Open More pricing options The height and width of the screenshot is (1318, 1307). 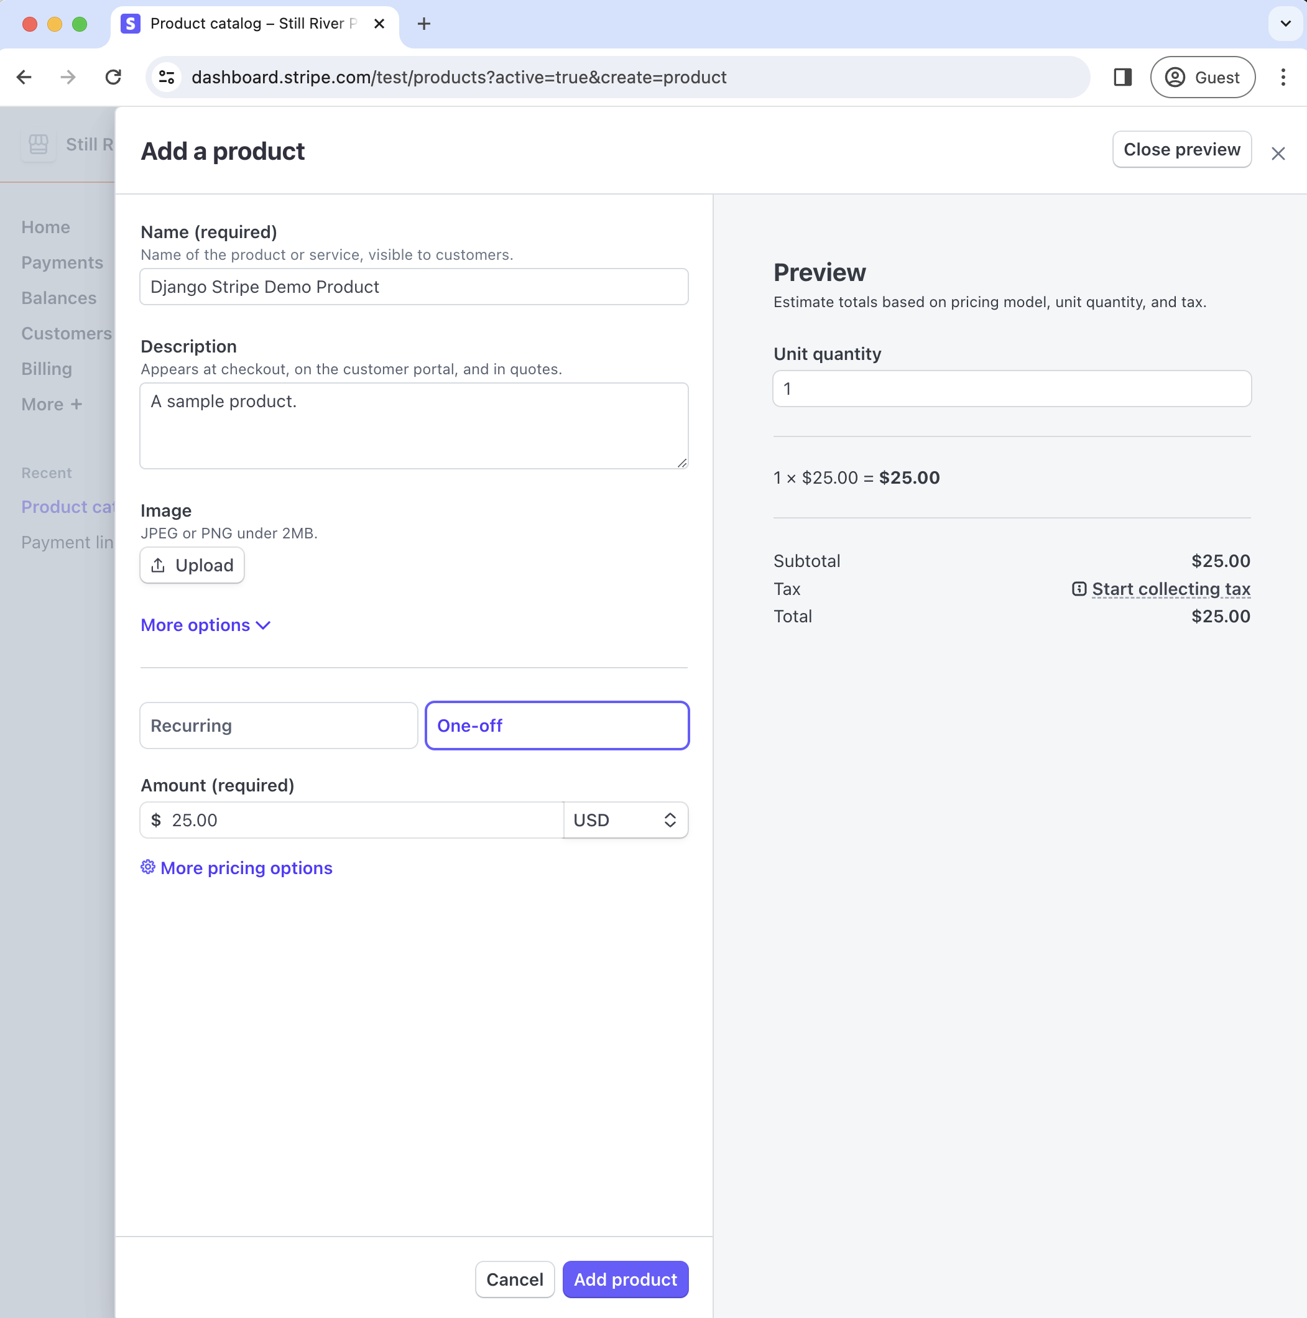click(246, 868)
